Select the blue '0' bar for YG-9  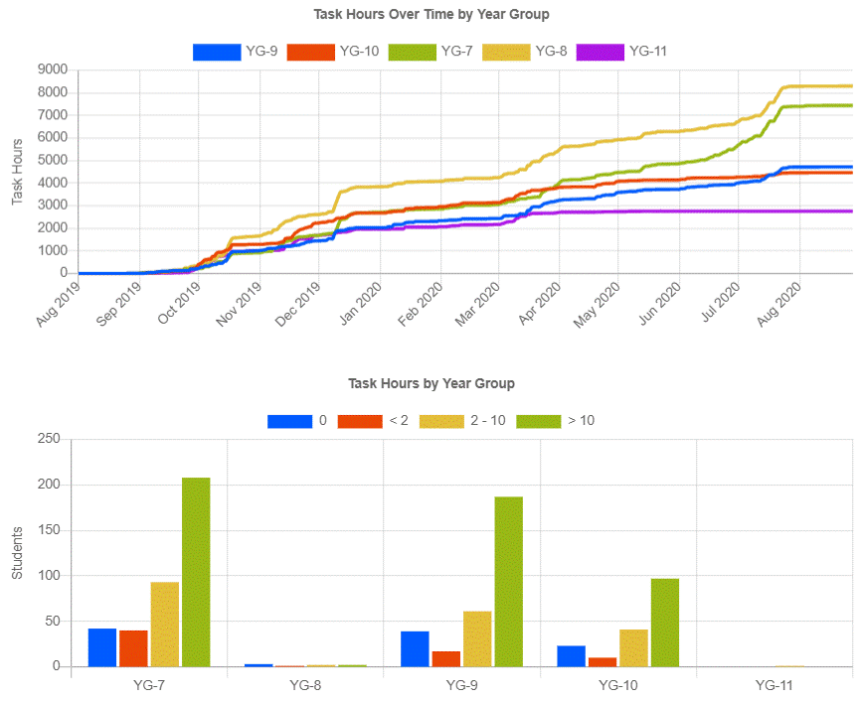coord(416,649)
